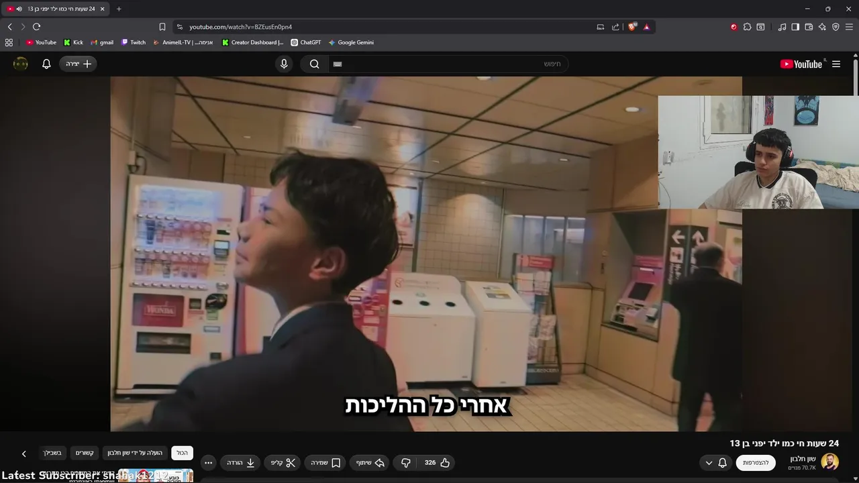This screenshot has height=483, width=859.
Task: Click the Create (יצירה) button
Action: tap(79, 64)
